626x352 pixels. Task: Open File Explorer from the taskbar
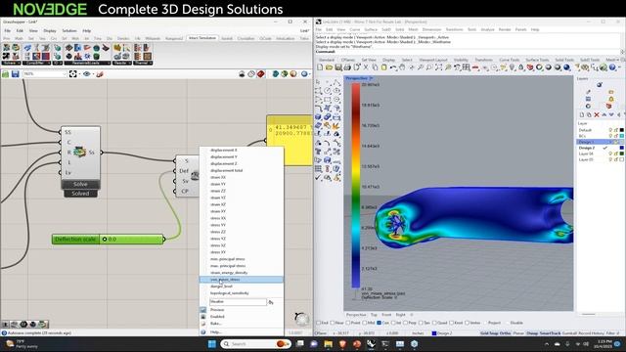(x=329, y=343)
